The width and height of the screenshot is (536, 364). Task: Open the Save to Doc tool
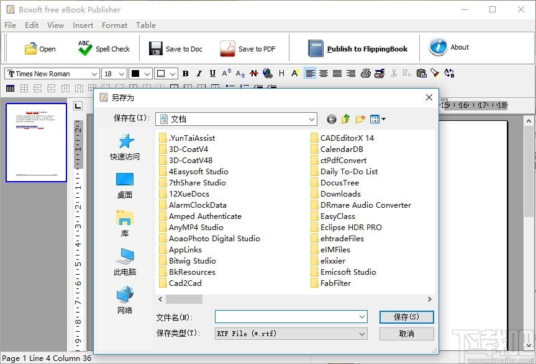tap(176, 48)
